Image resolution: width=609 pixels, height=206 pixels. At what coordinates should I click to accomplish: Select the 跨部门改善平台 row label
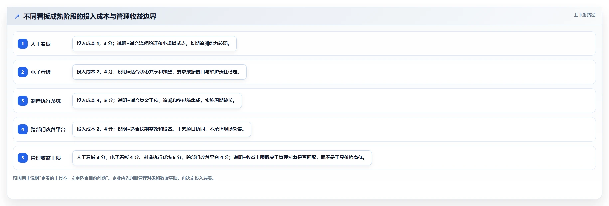[48, 130]
